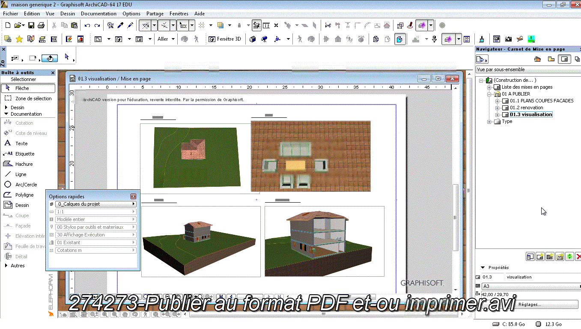581x329 pixels.
Task: Click the Print icon in the toolbar
Action: point(40,25)
